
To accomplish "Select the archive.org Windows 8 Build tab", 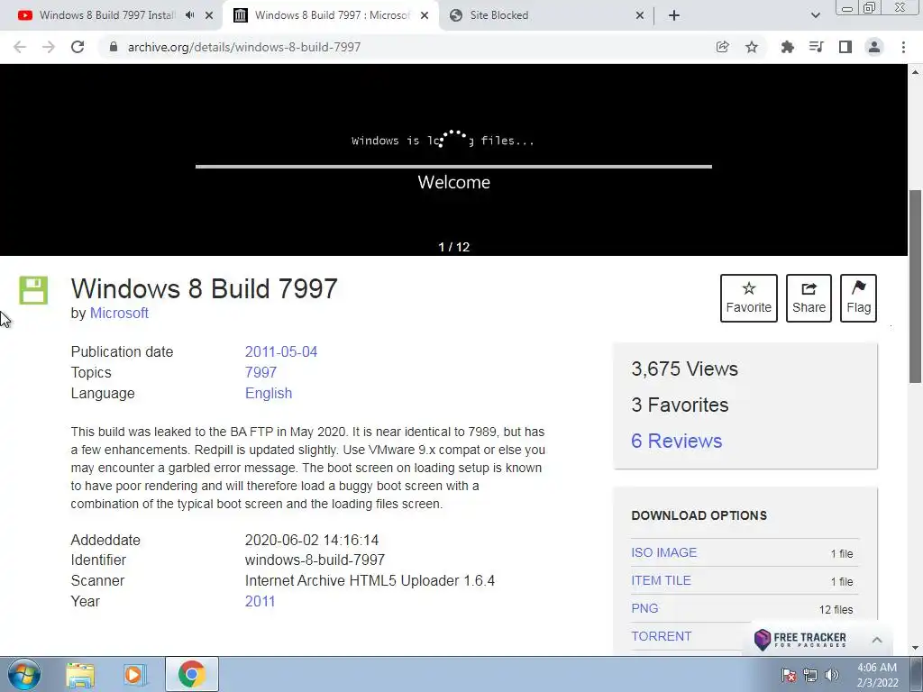I will pos(332,15).
